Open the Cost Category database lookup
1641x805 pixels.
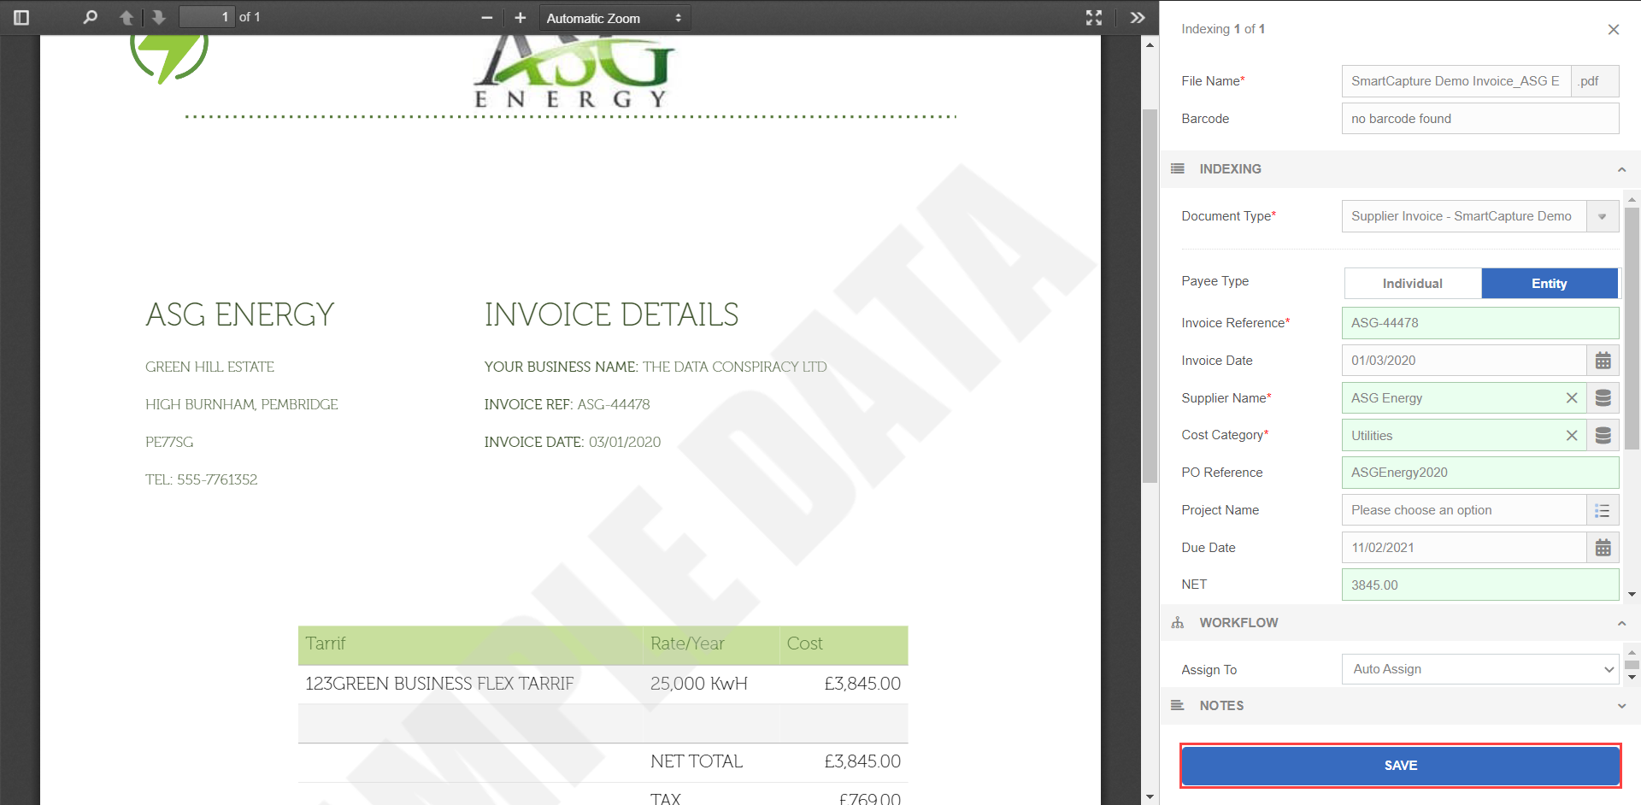pos(1603,436)
